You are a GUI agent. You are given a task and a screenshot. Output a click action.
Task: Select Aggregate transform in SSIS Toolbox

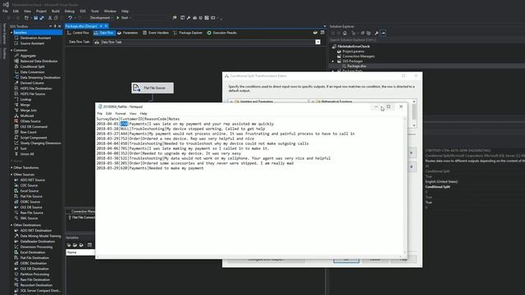28,56
